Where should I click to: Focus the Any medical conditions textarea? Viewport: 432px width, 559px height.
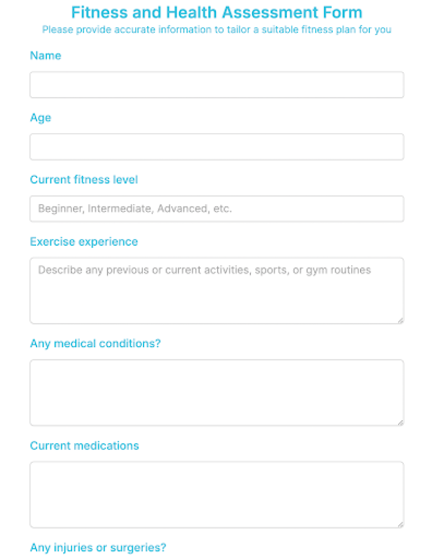(217, 393)
